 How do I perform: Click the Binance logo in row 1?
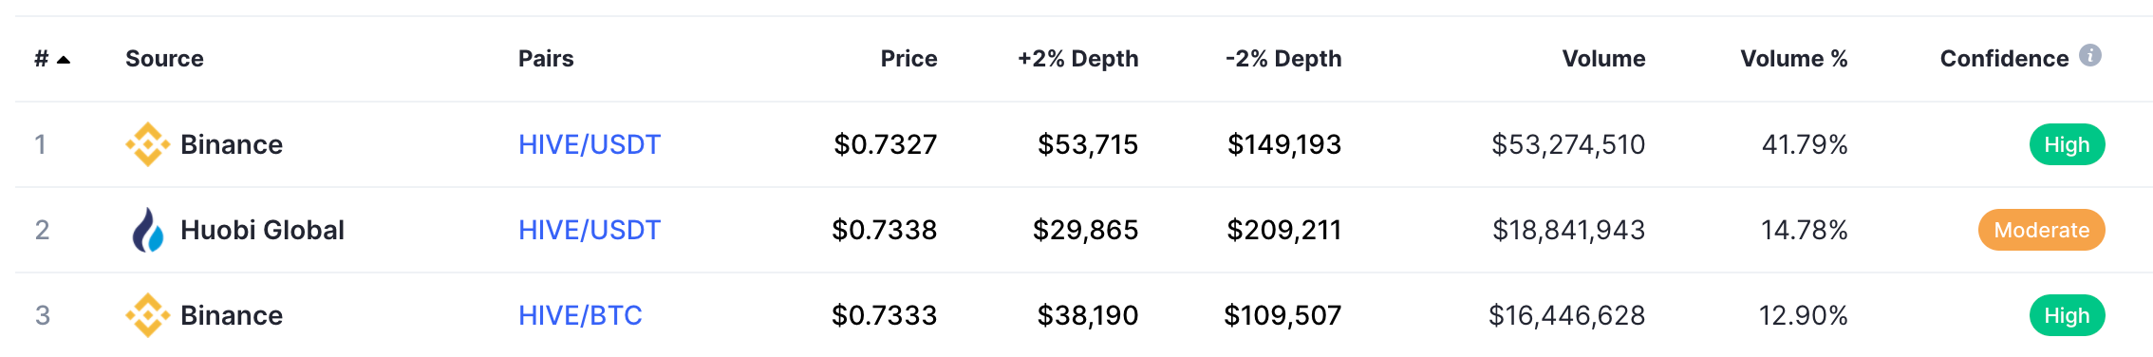coord(147,144)
